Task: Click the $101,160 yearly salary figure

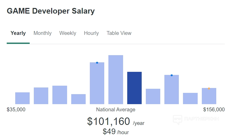Action: (108, 121)
